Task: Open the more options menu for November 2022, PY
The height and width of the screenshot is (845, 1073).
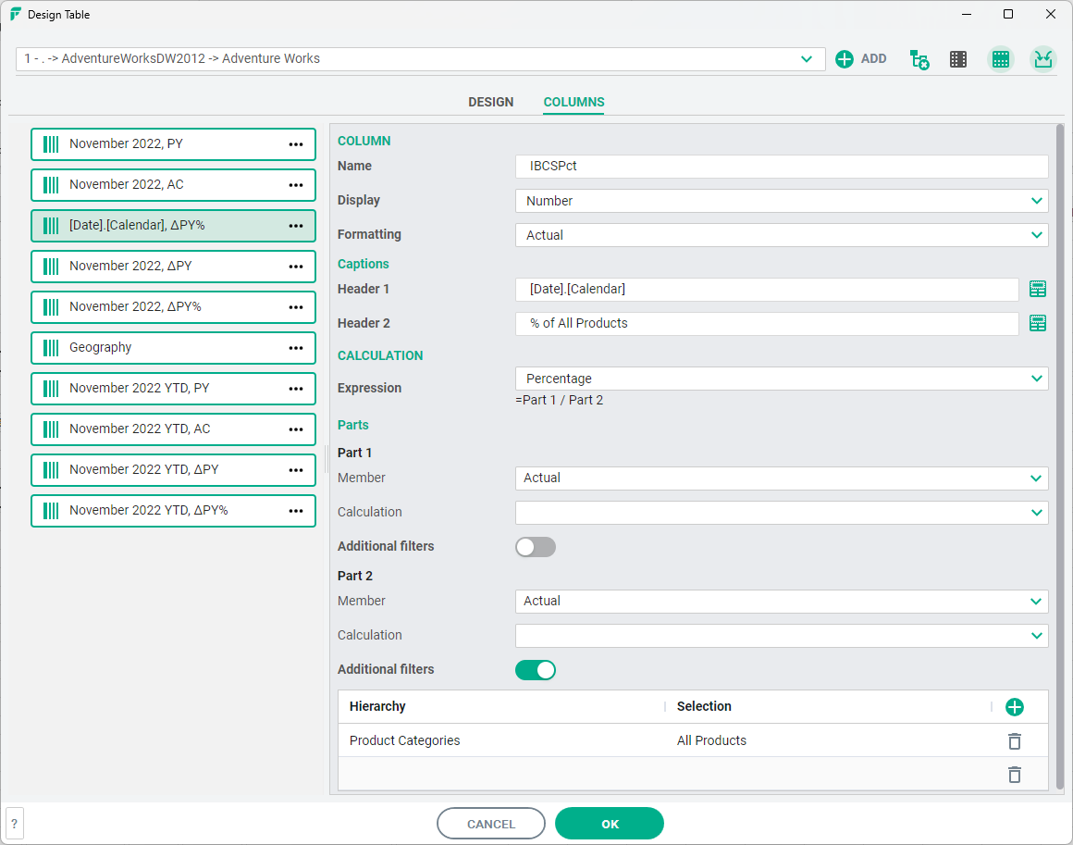Action: (296, 144)
